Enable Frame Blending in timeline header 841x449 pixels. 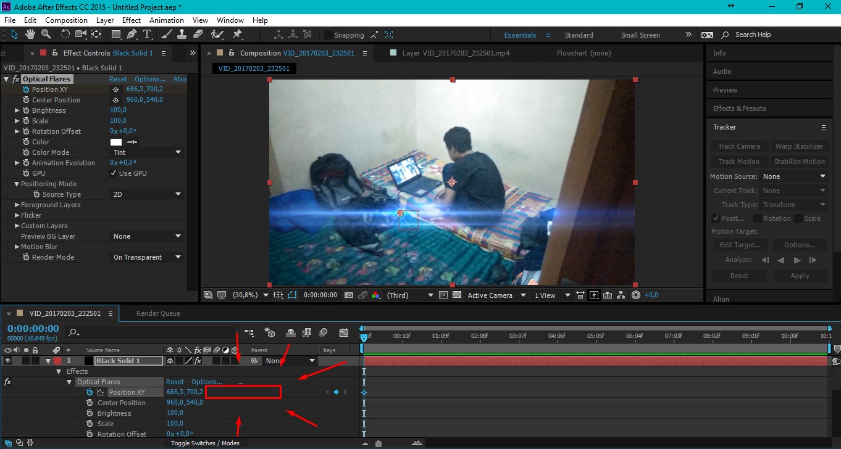[x=307, y=332]
